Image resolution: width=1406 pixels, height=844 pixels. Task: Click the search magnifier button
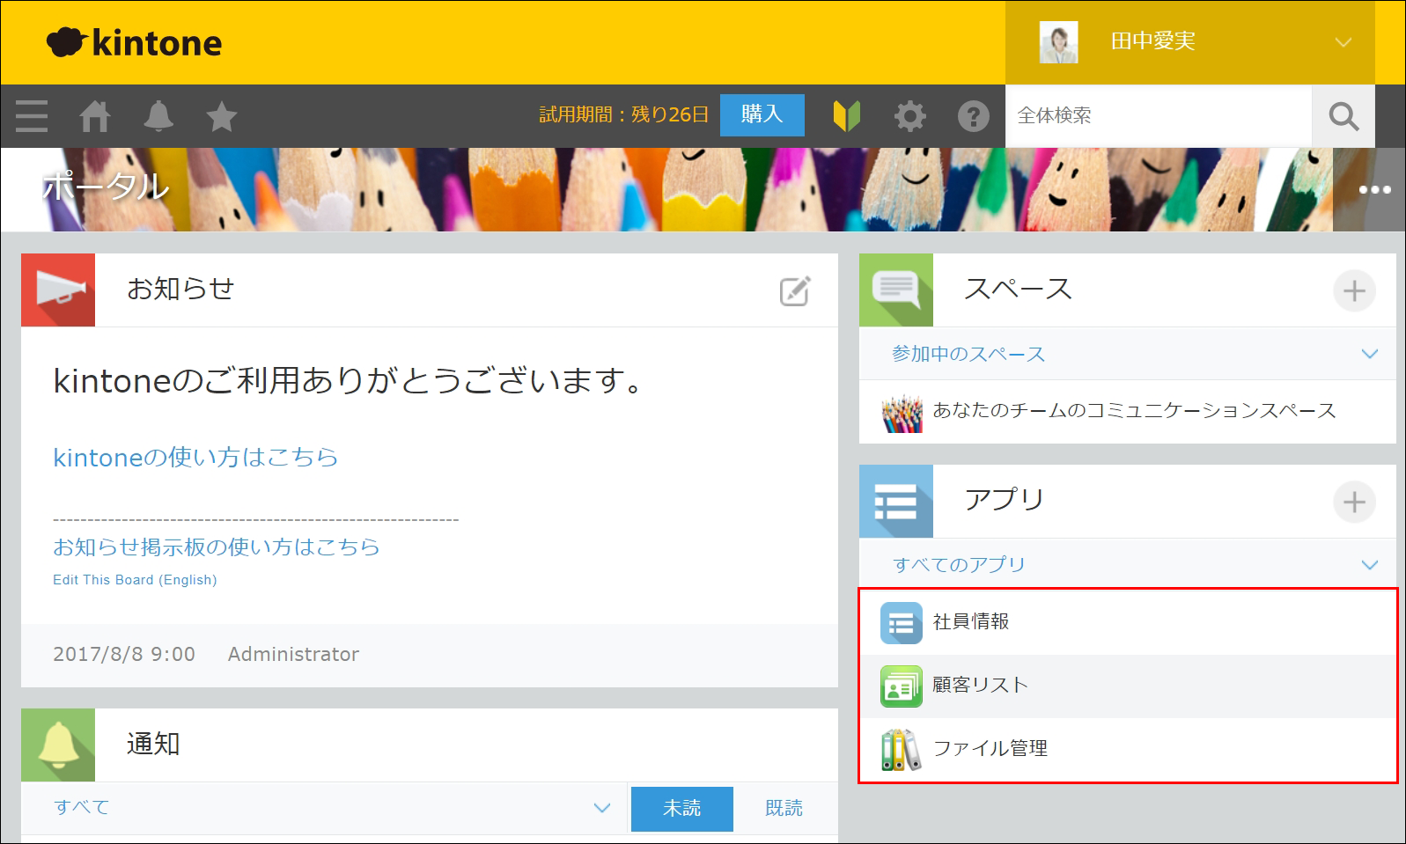pos(1343,116)
